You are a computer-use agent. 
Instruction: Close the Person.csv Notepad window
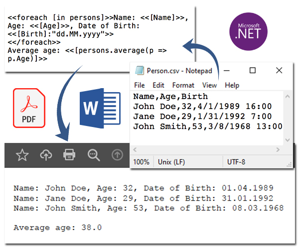pyautogui.click(x=275, y=71)
